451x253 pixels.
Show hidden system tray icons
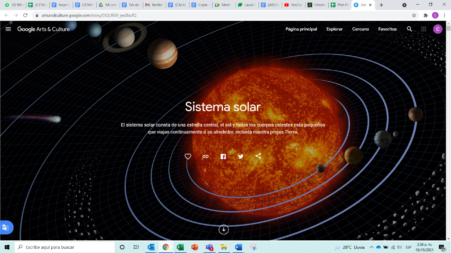click(x=372, y=247)
